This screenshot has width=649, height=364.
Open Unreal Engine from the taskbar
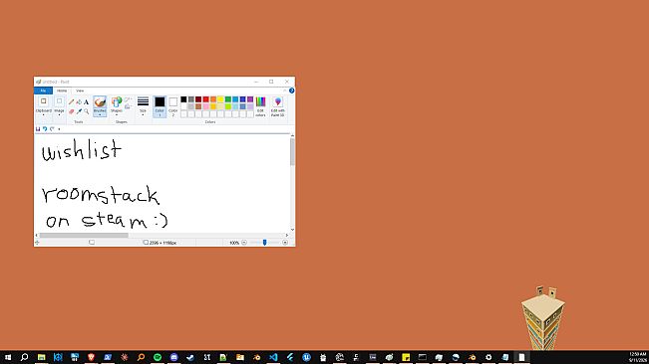pyautogui.click(x=306, y=357)
